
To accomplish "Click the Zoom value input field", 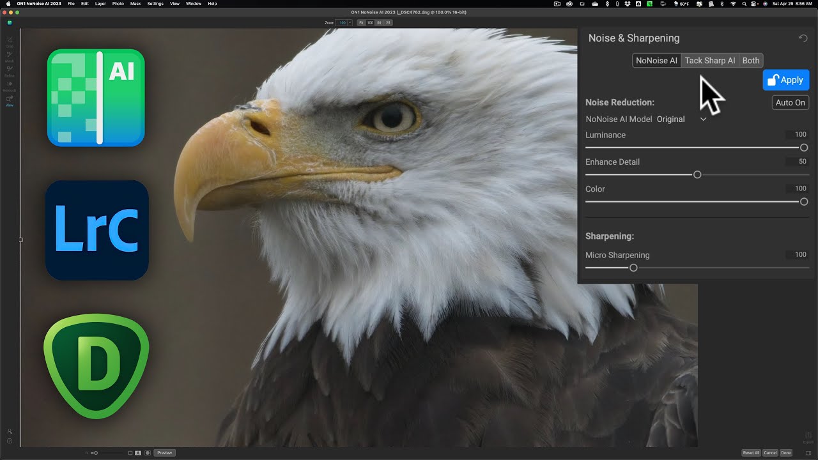I will (341, 22).
